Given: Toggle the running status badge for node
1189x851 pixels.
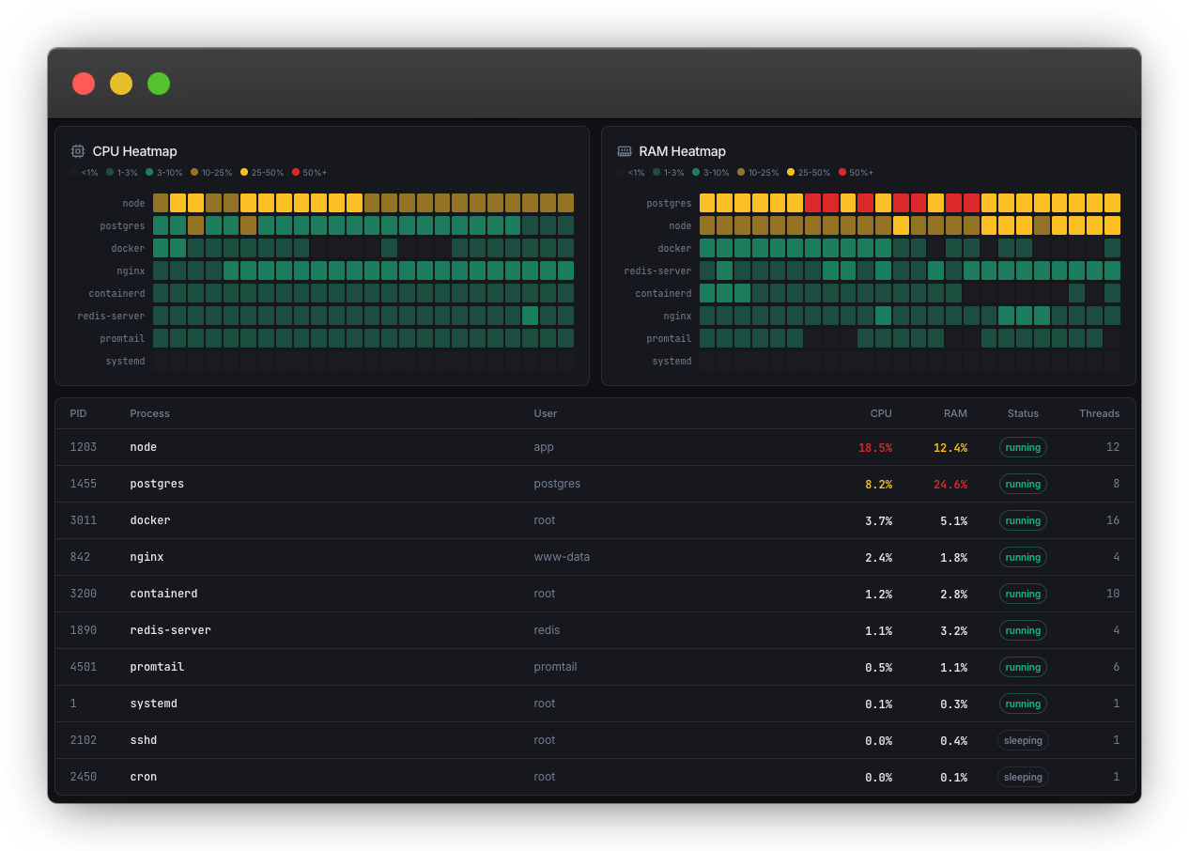Looking at the screenshot, I should click(x=1023, y=447).
